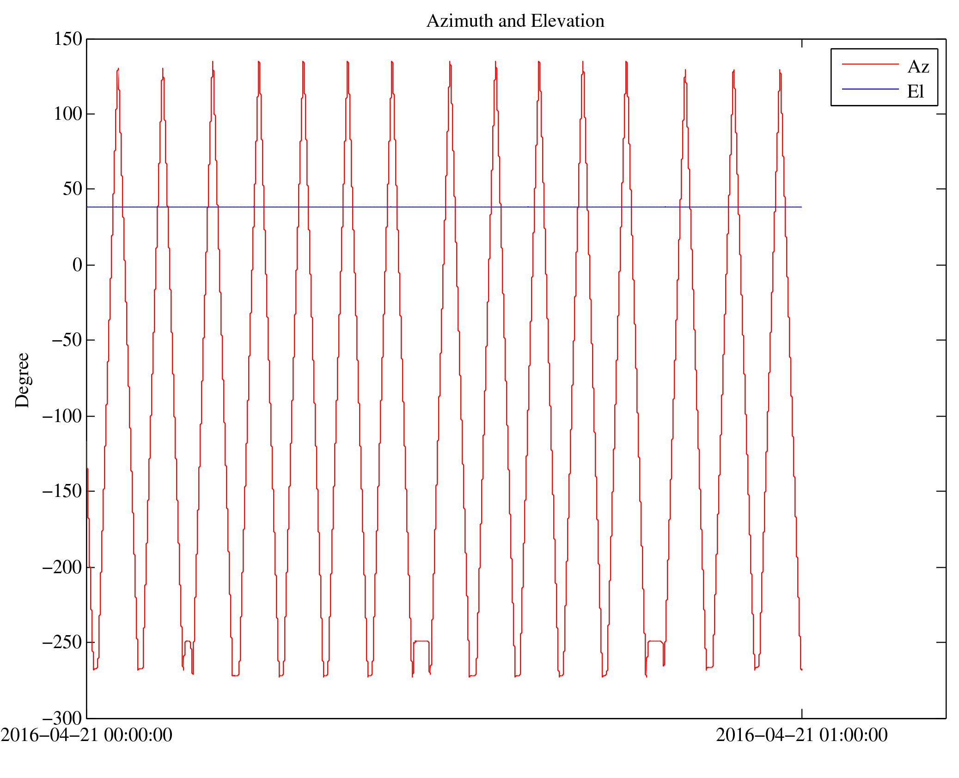The width and height of the screenshot is (959, 778).
Task: Click the -100 y-axis tick label
Action: (62, 416)
